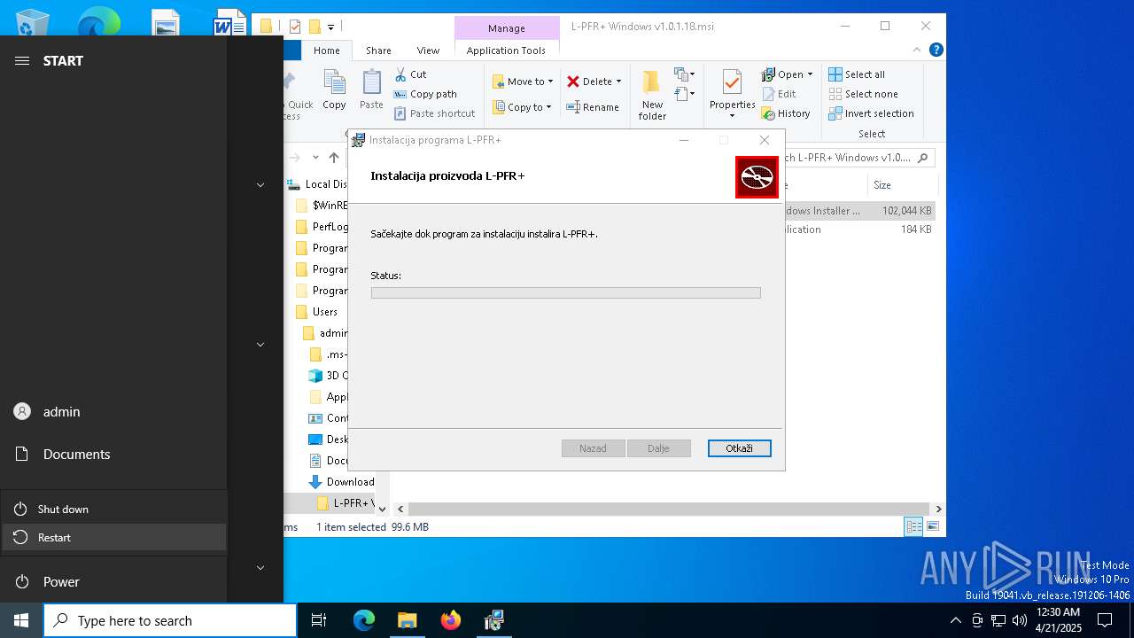Image resolution: width=1134 pixels, height=638 pixels.
Task: Click the Rename icon in ribbon
Action: 573,107
